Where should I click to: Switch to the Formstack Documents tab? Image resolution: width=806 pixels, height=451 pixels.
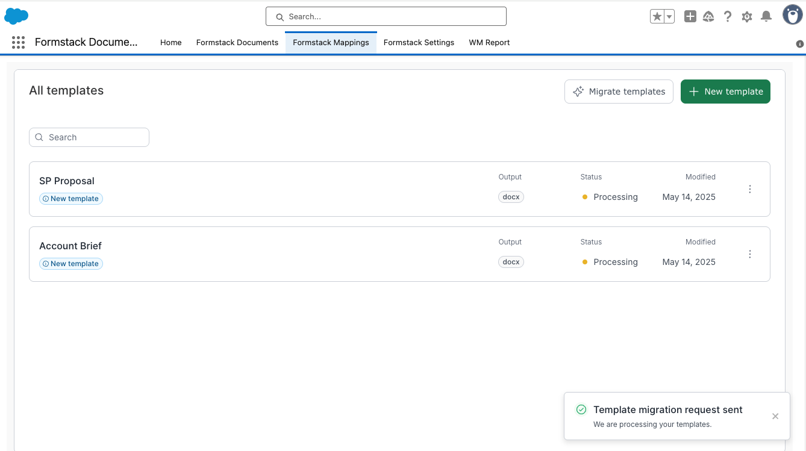pos(237,43)
